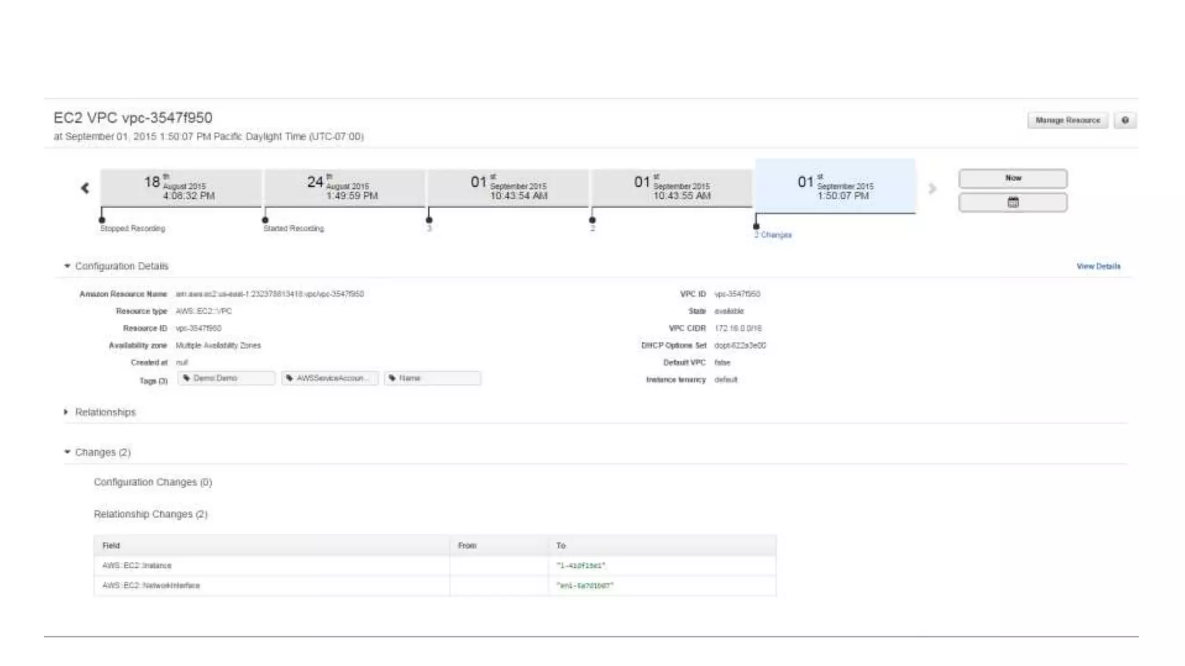This screenshot has width=1185, height=666.
Task: Click the Stopped Recording timeline dot
Action: click(x=102, y=220)
